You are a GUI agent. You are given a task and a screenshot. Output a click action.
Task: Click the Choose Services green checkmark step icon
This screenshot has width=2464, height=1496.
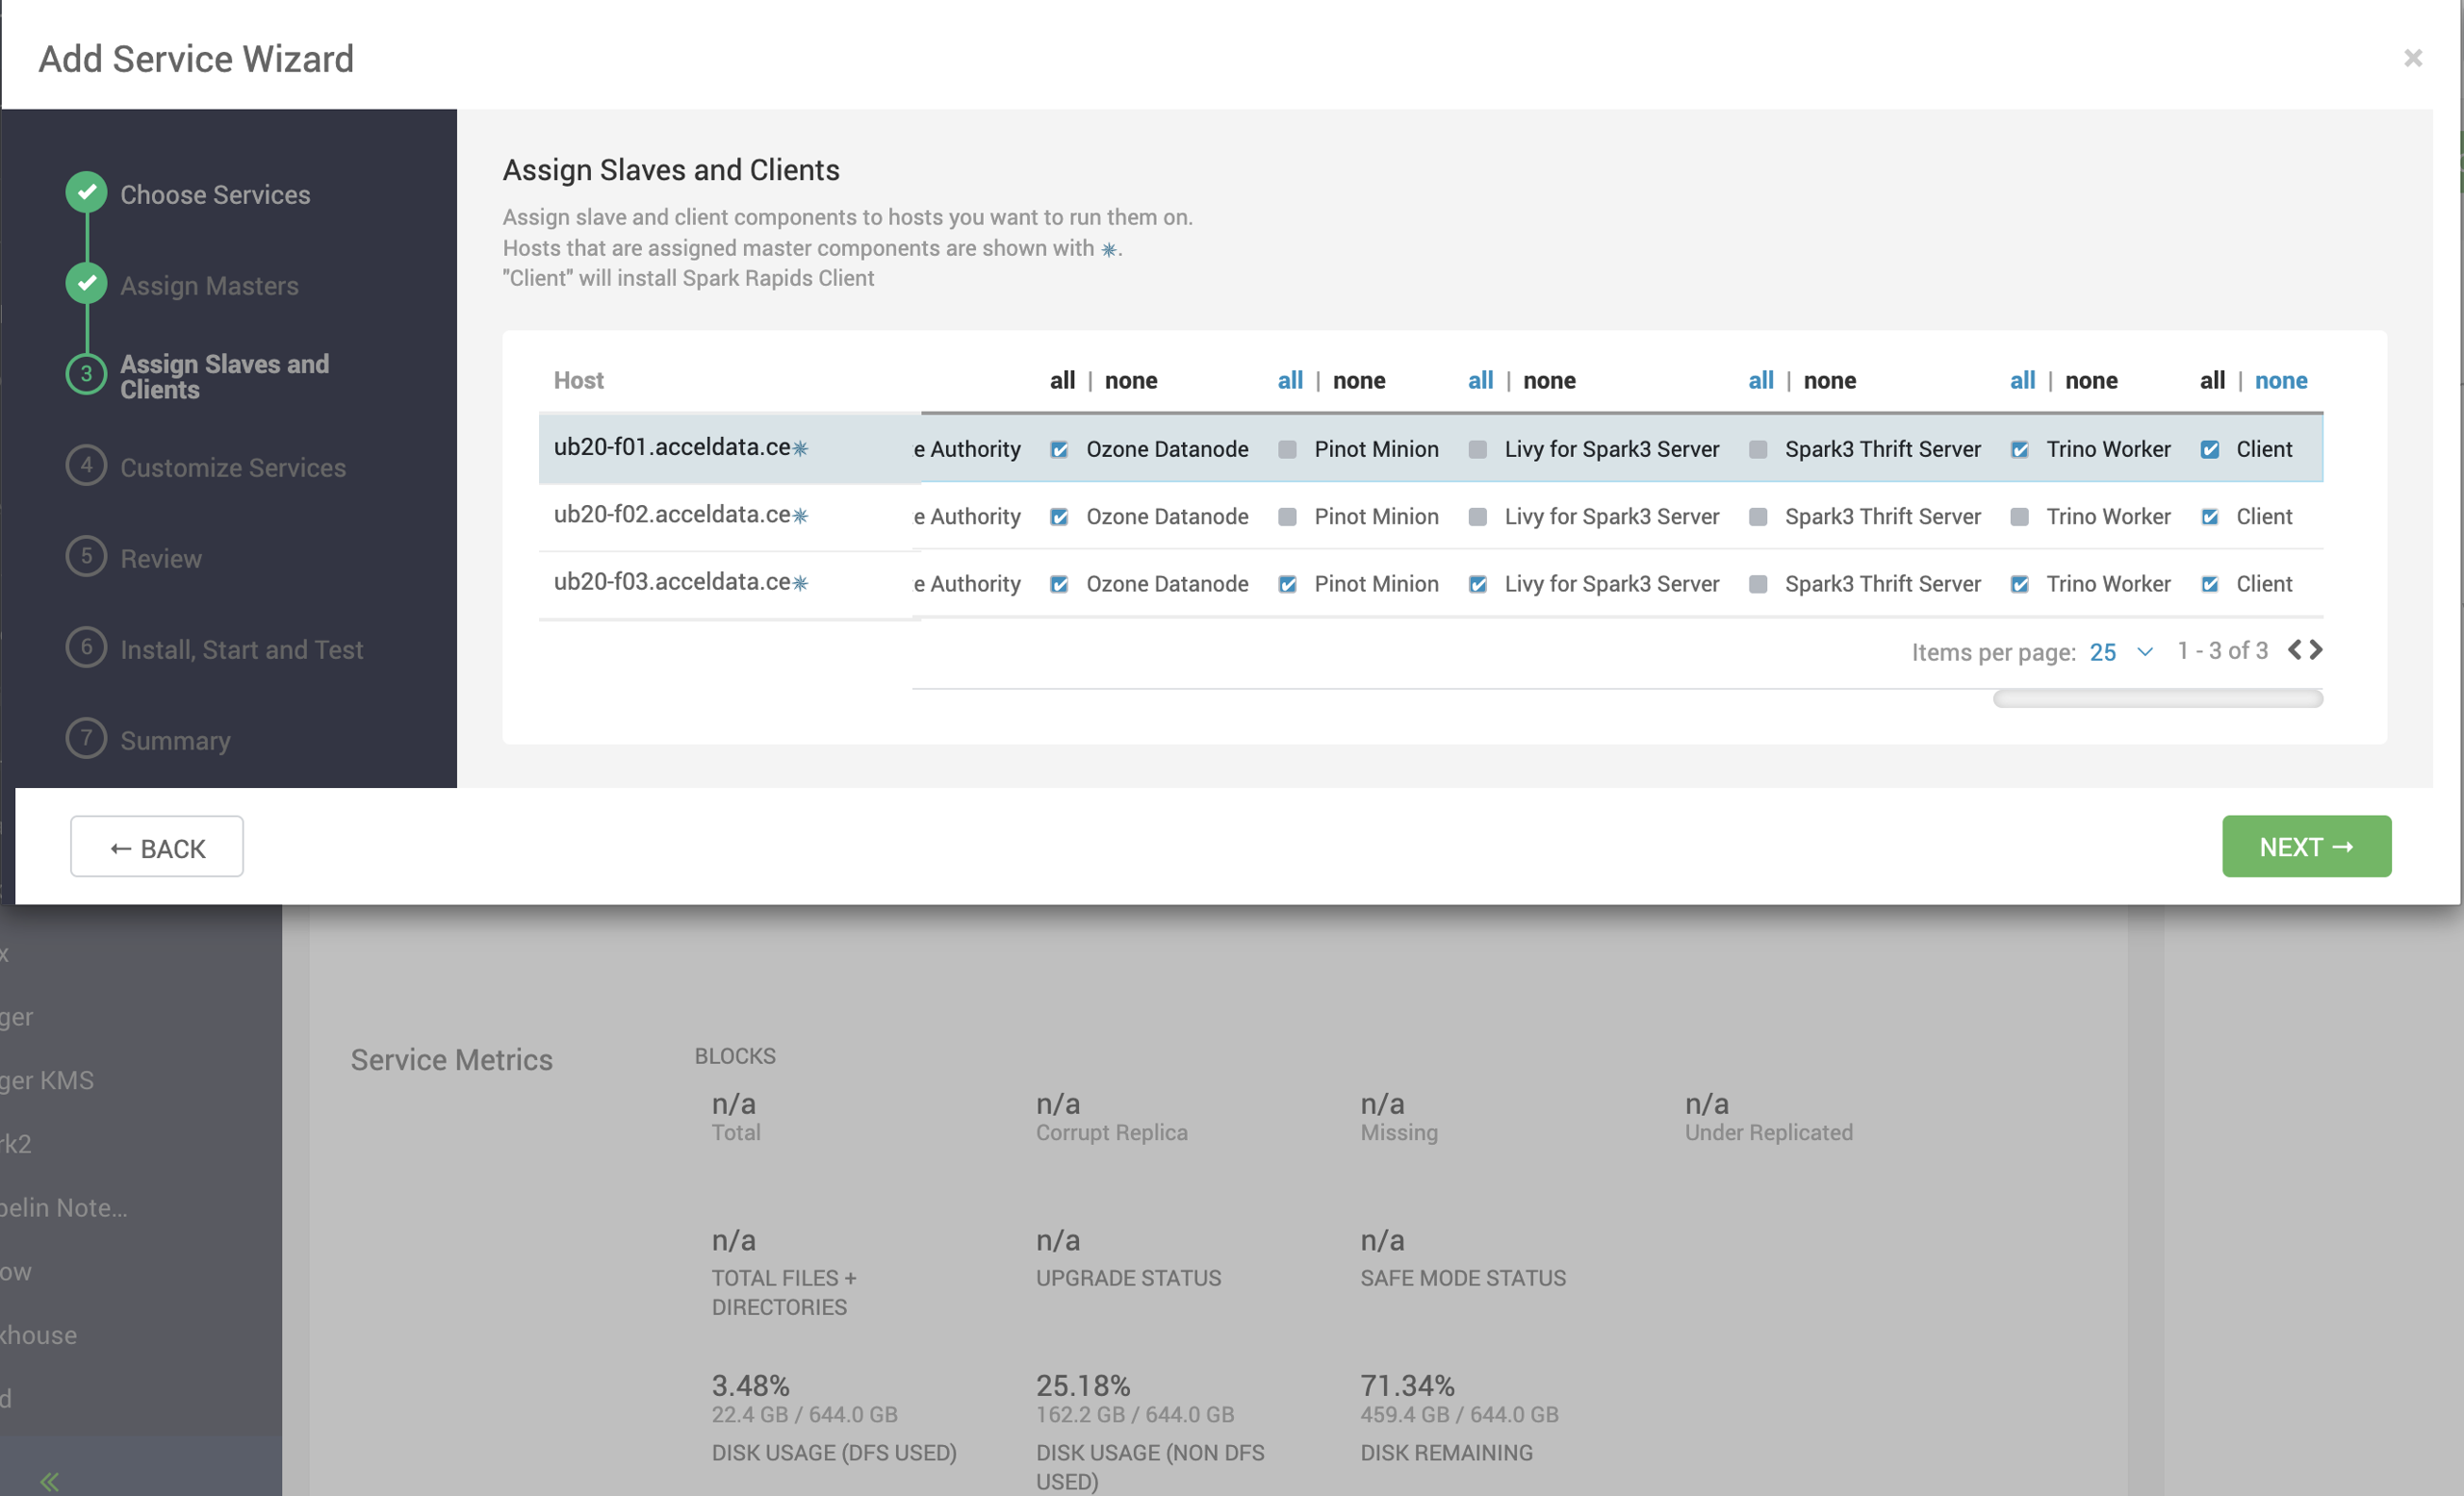[87, 191]
